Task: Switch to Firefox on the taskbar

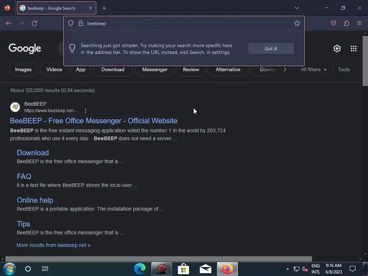Action: [x=227, y=269]
